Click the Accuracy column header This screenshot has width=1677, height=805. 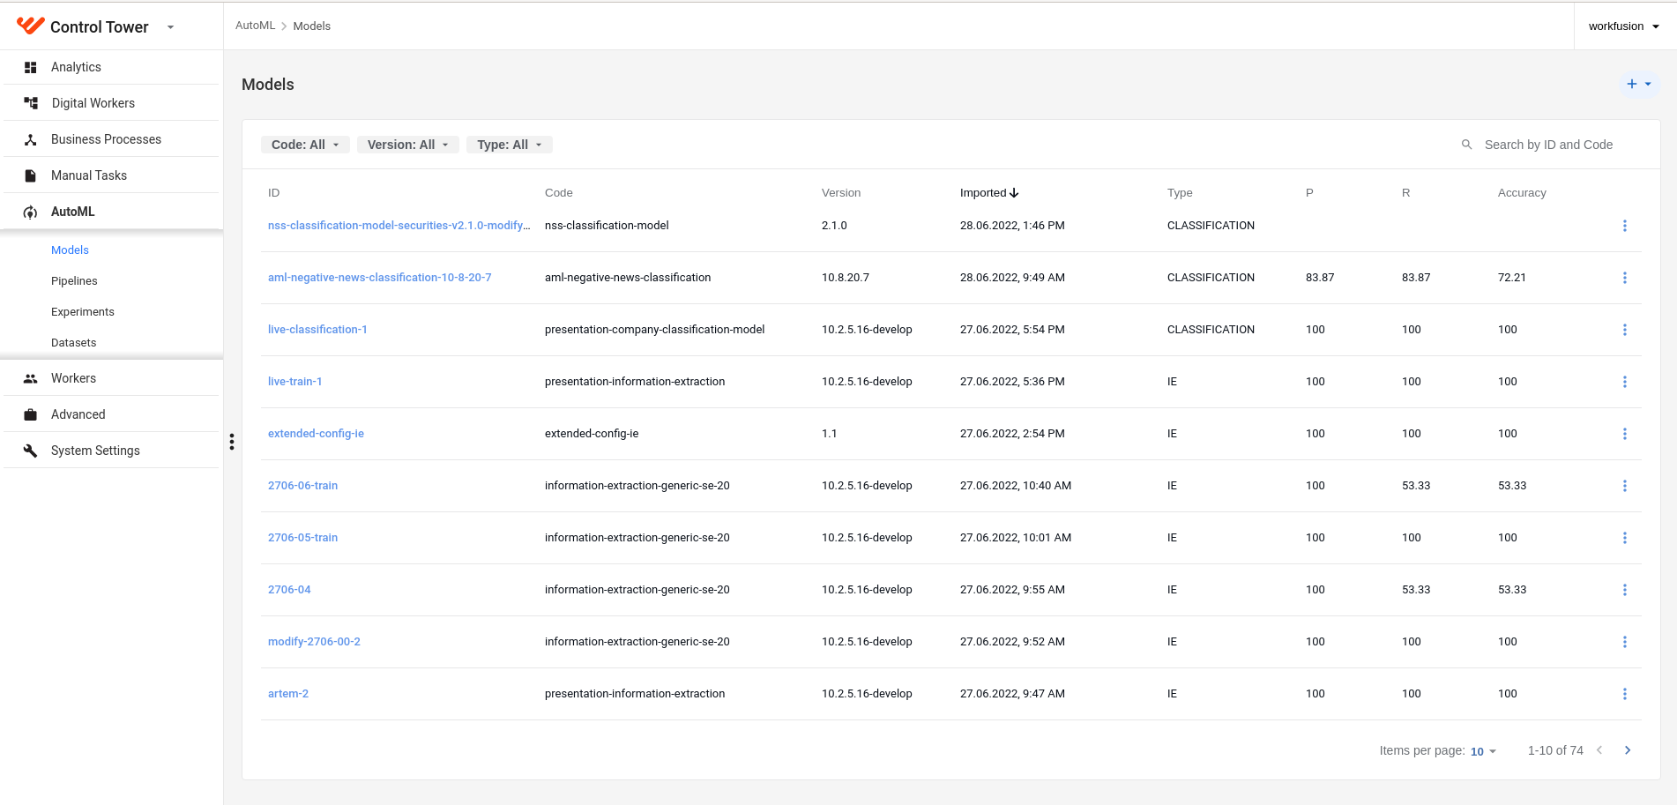(1522, 193)
